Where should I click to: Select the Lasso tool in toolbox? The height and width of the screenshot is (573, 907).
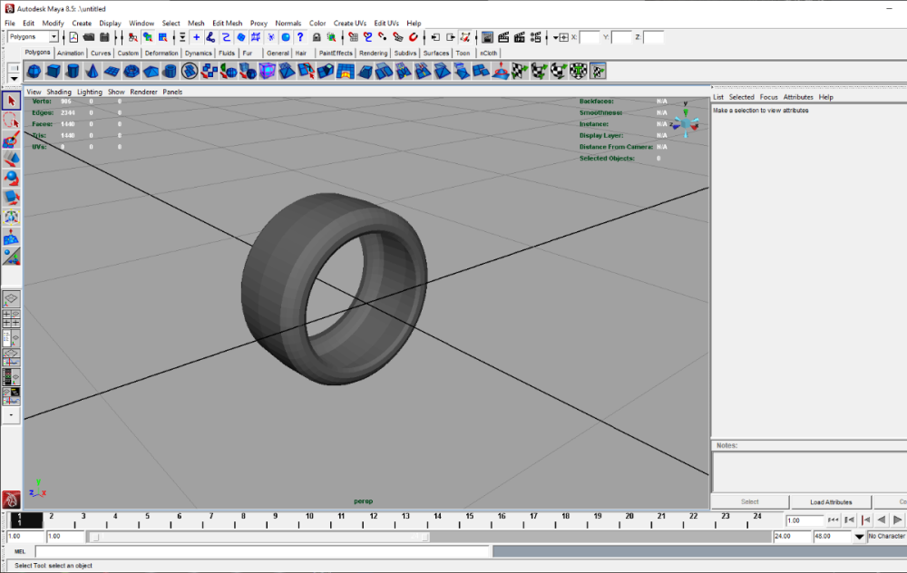(x=11, y=120)
